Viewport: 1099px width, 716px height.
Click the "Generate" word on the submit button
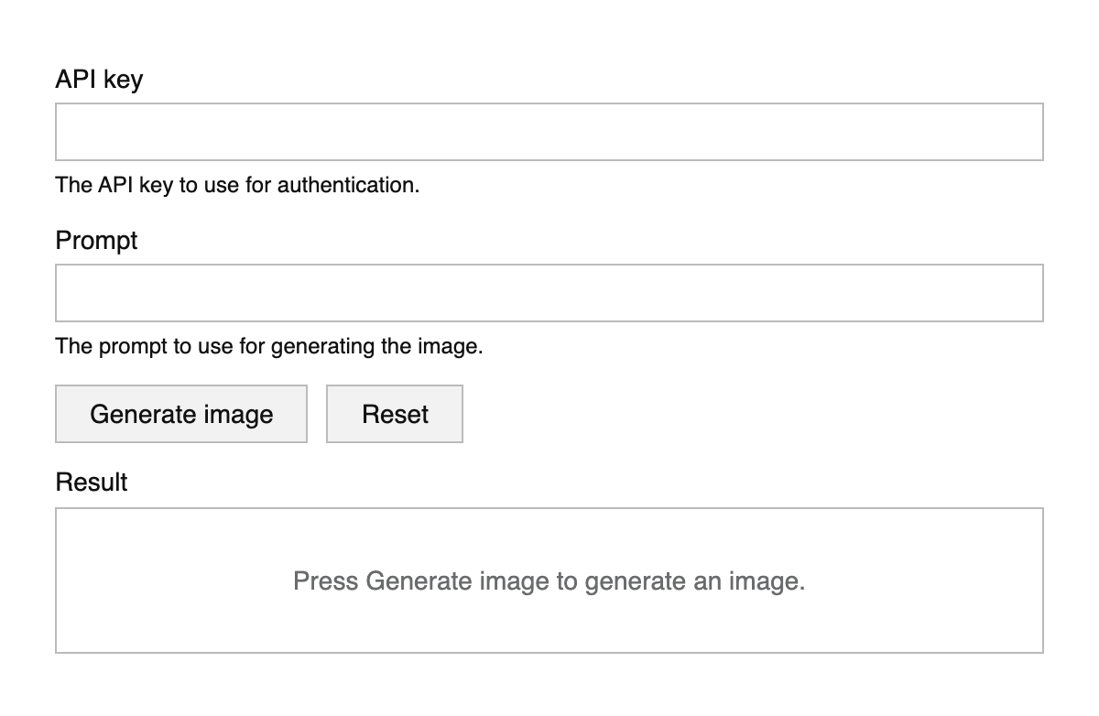point(137,414)
